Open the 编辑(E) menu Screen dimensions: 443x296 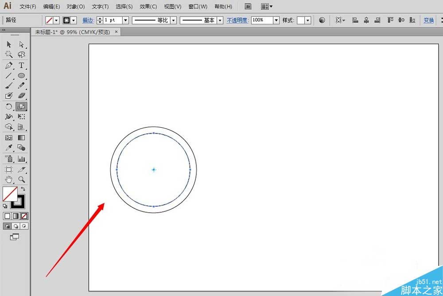51,7
